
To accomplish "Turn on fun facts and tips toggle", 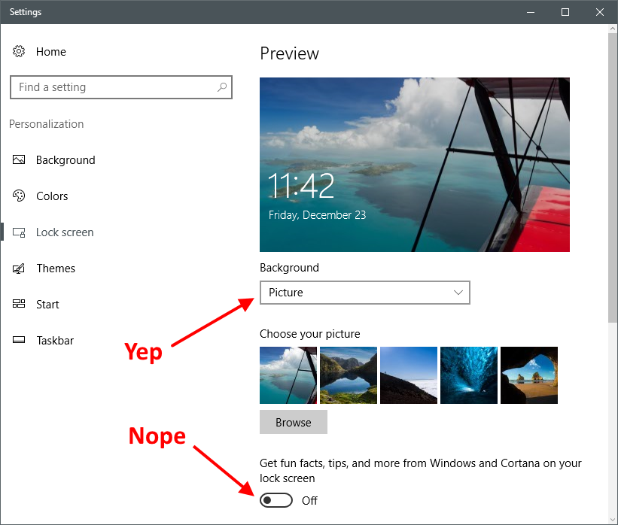I will 276,500.
